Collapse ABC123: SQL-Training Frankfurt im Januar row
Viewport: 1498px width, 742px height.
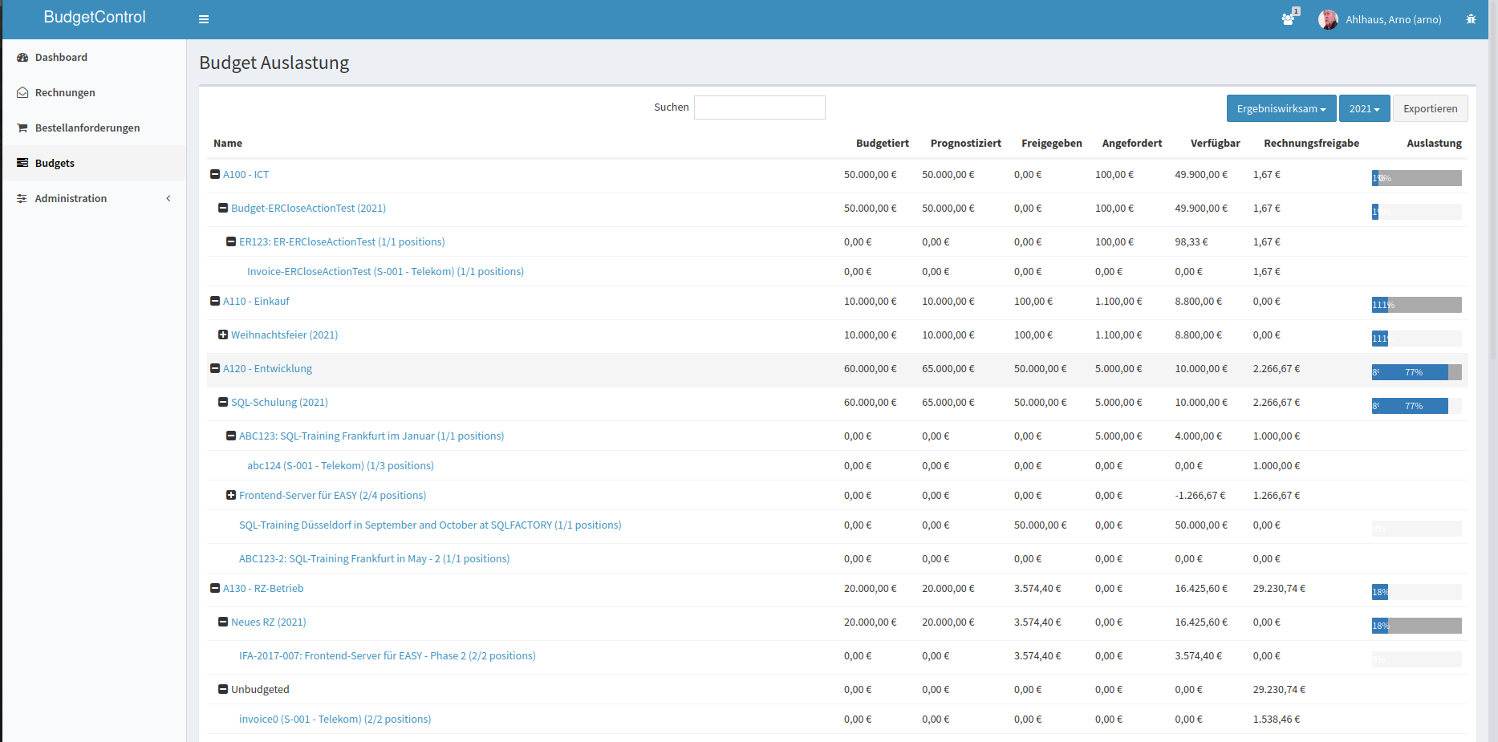click(x=231, y=436)
